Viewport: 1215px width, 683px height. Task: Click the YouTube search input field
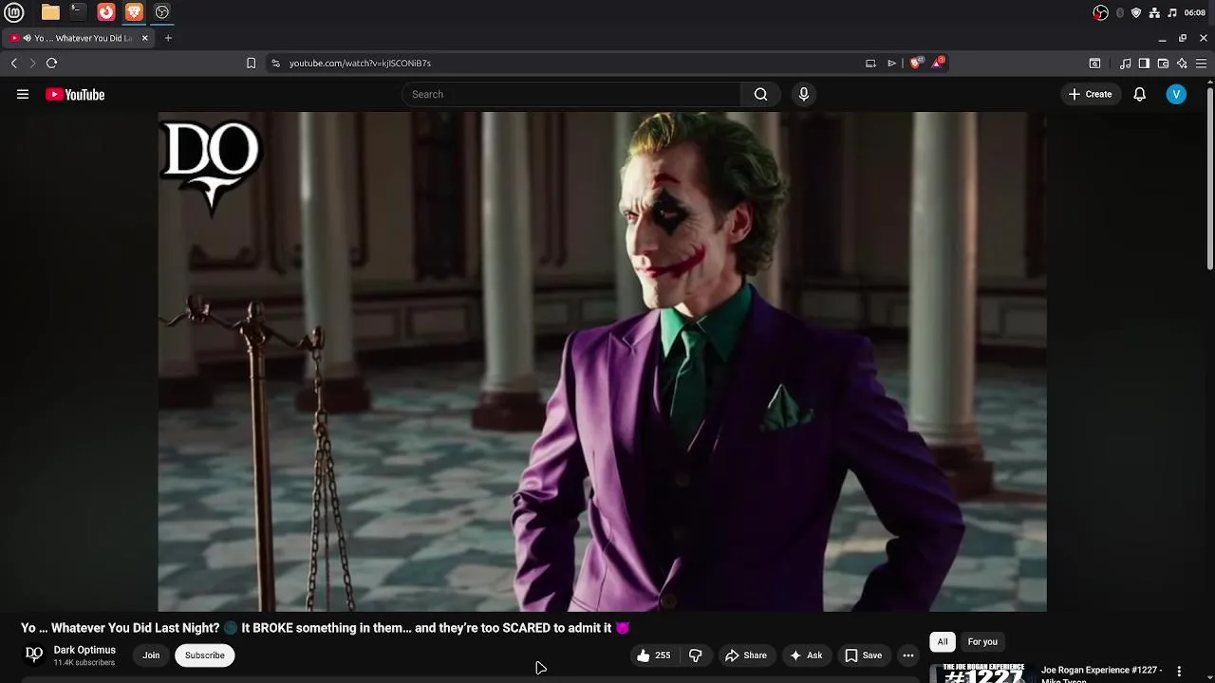571,94
